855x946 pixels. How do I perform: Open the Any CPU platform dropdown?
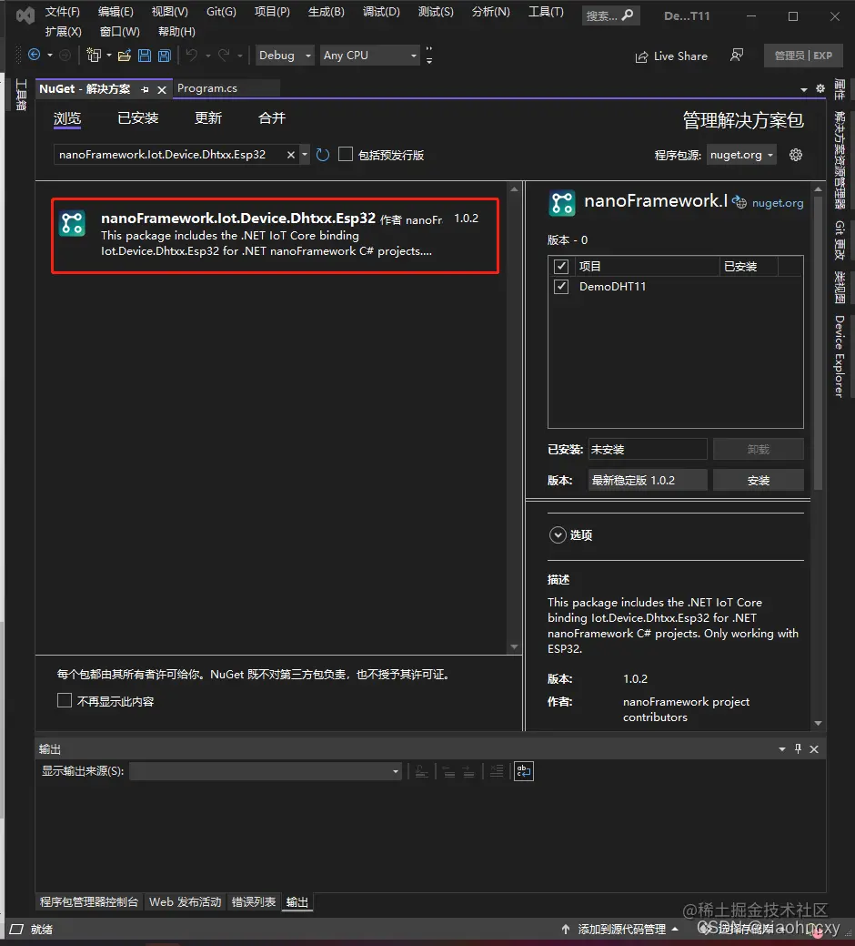tap(370, 56)
